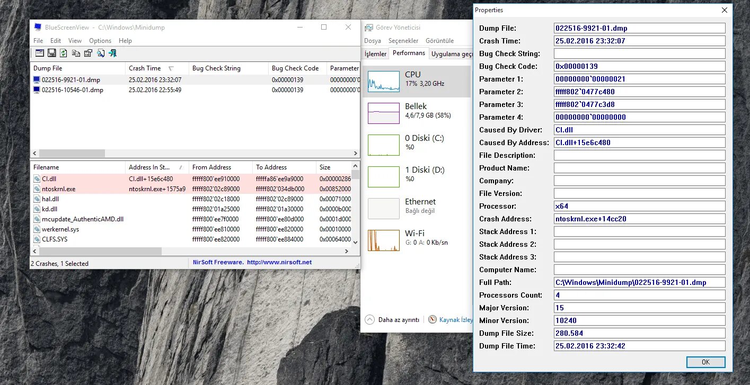Select 1 Diski (D:) in Task Manager
750x385 pixels.
pyautogui.click(x=417, y=176)
